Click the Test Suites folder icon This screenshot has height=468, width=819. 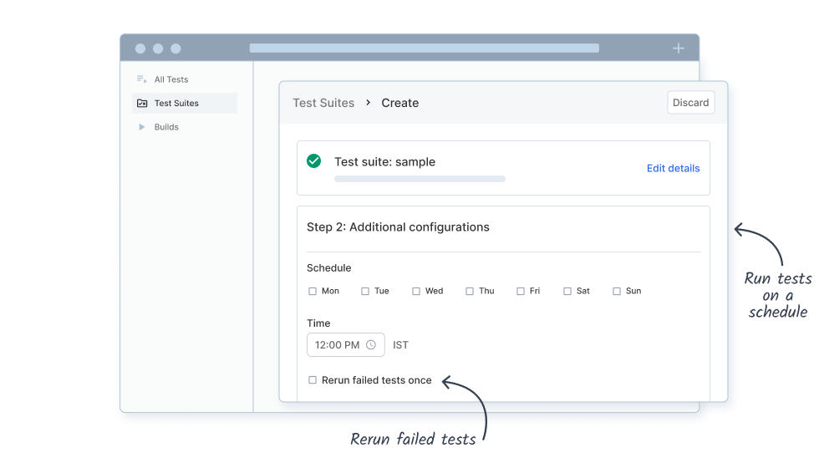(x=141, y=104)
